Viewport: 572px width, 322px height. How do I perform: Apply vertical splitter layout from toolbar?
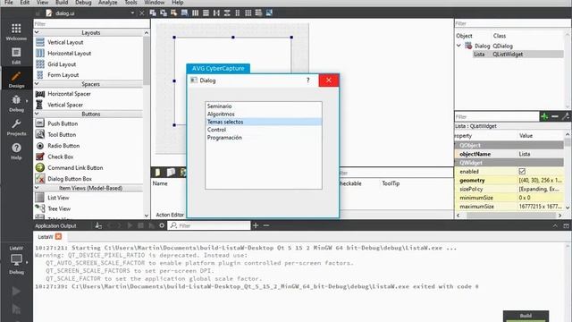[x=227, y=13]
